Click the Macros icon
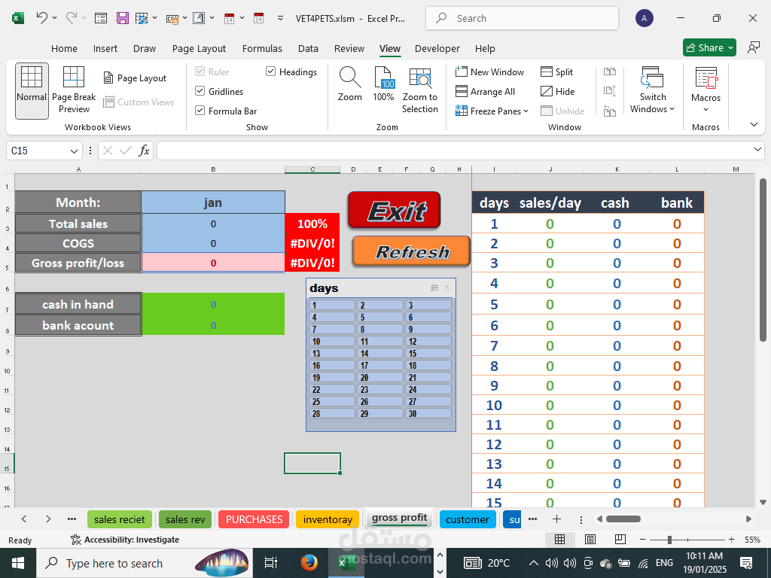771x578 pixels. tap(705, 78)
